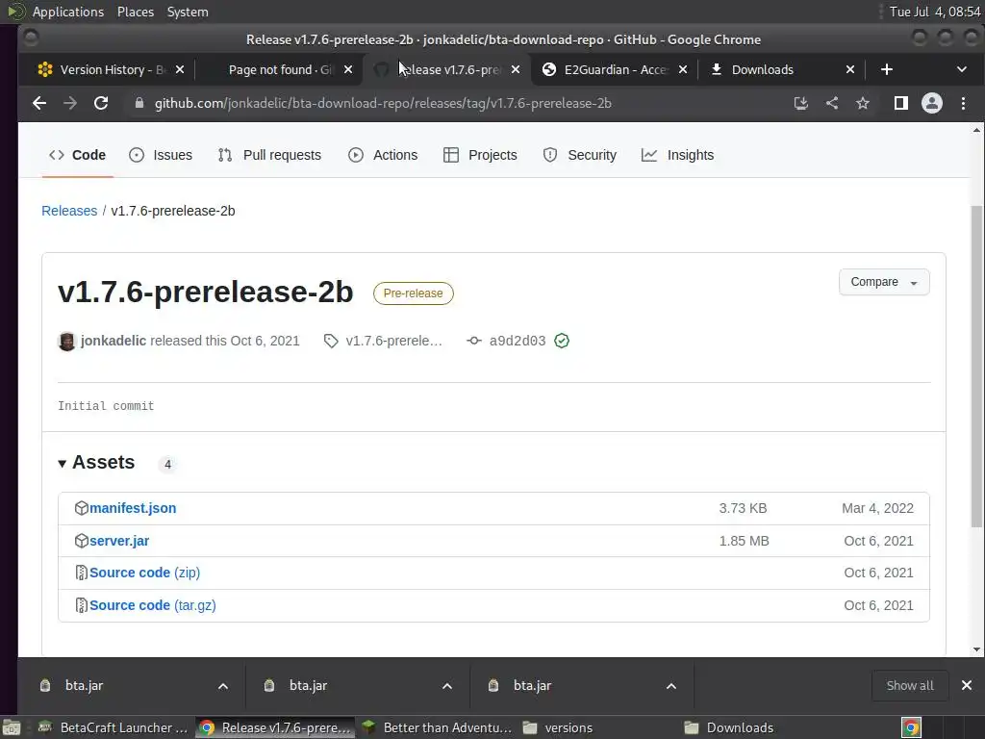
Task: Bookmark this page with the star icon
Action: click(863, 103)
